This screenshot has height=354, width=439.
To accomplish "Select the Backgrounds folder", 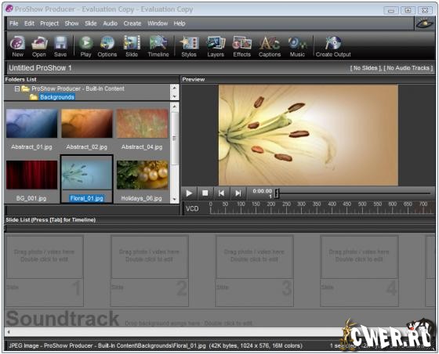I will [x=56, y=97].
